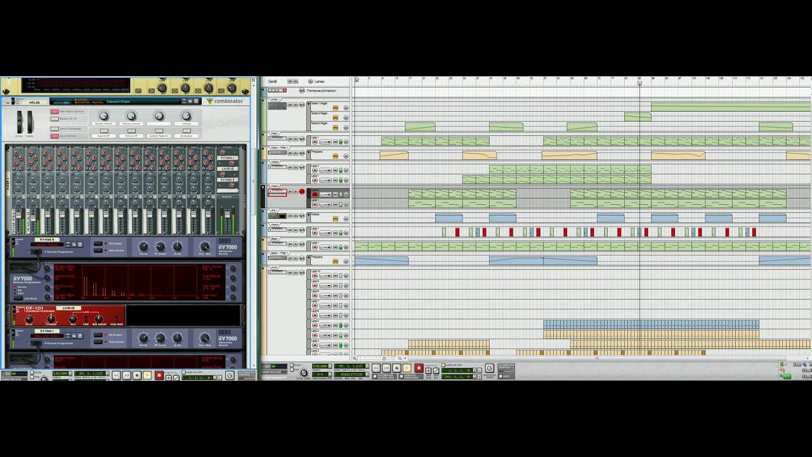Toggle the Reverb Off button
The image size is (812, 457).
click(104, 131)
